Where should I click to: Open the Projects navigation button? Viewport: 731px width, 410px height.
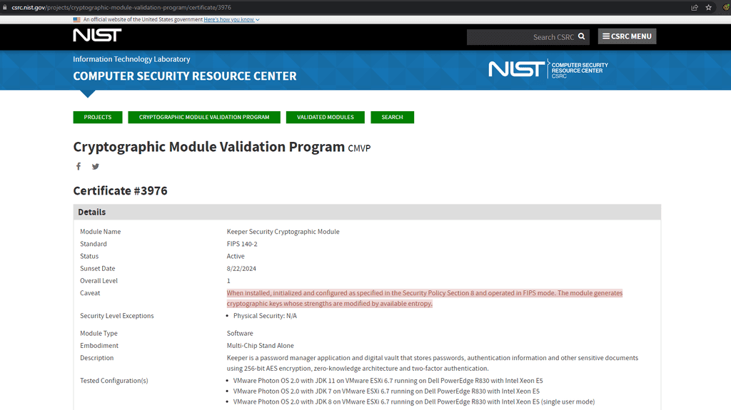pos(98,117)
